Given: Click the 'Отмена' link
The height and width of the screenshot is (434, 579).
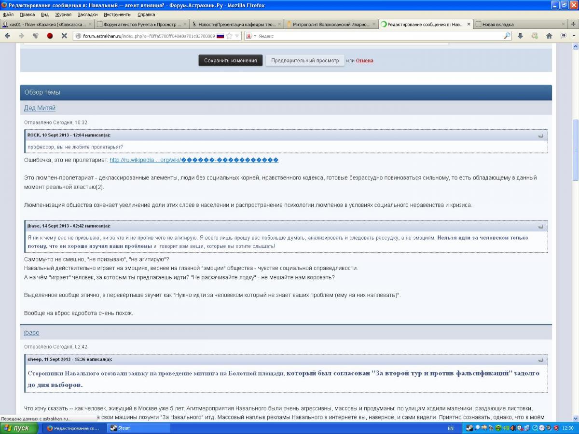Looking at the screenshot, I should (364, 61).
